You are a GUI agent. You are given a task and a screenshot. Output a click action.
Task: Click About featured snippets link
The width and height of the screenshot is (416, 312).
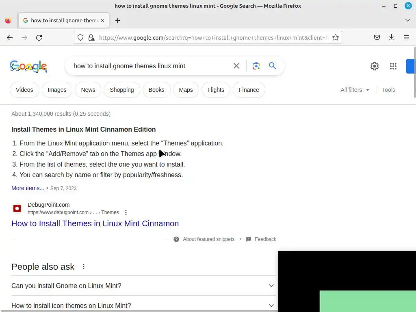coord(208,239)
